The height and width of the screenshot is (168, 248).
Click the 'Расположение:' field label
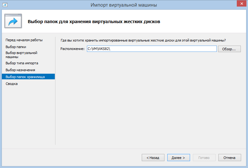[x=72, y=49]
